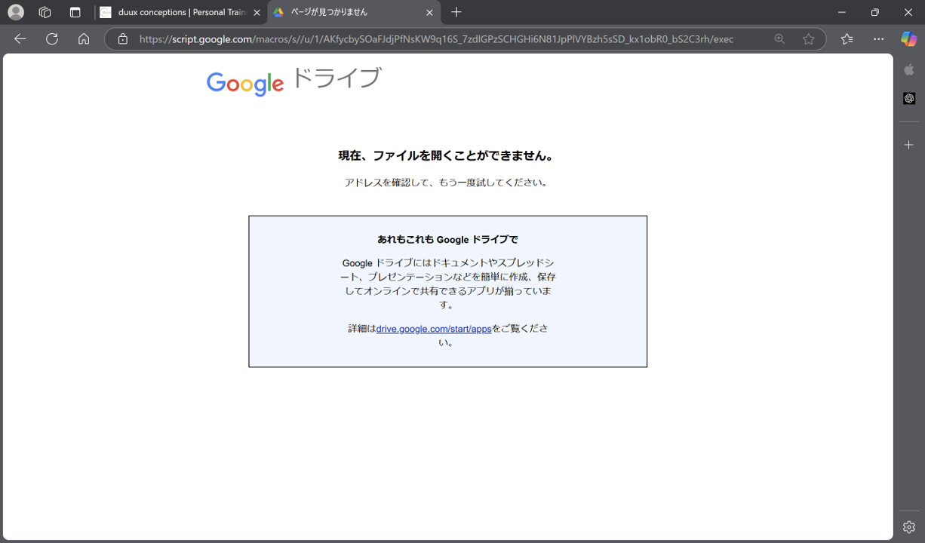Screen dimensions: 925x543
Task: Open the Apple sidebar app icon
Action: click(909, 69)
